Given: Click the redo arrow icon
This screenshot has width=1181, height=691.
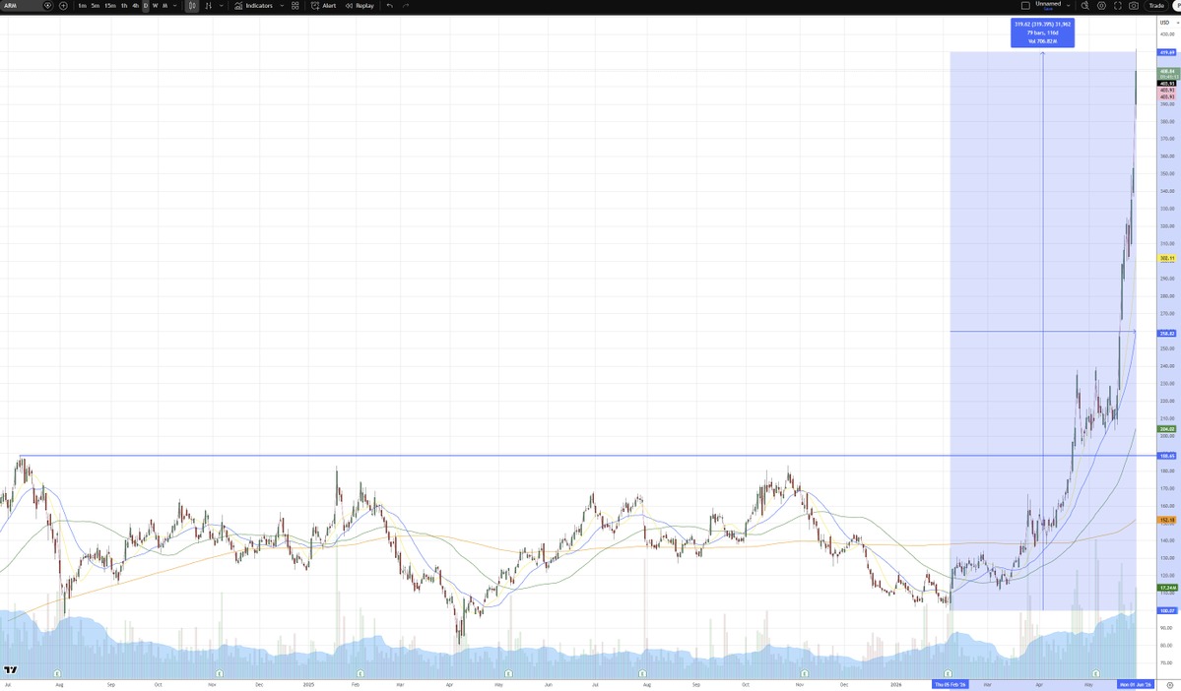Looking at the screenshot, I should [x=405, y=5].
